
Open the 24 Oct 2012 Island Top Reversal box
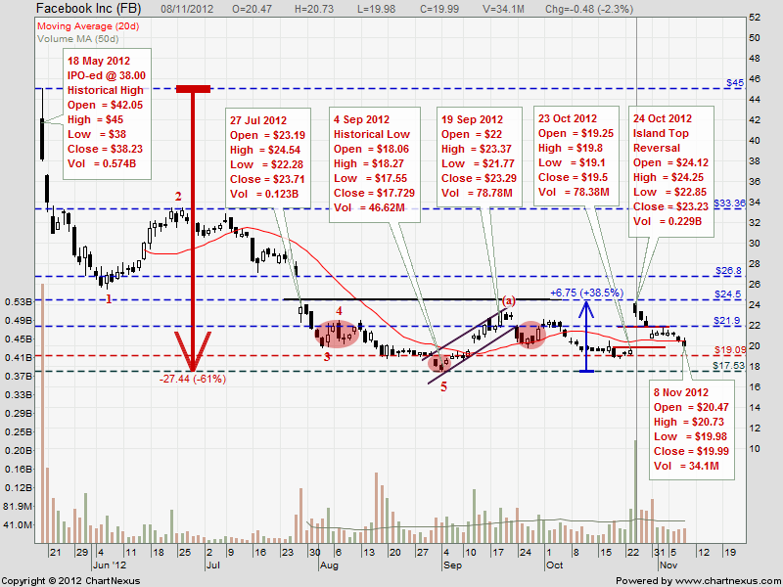[671, 170]
